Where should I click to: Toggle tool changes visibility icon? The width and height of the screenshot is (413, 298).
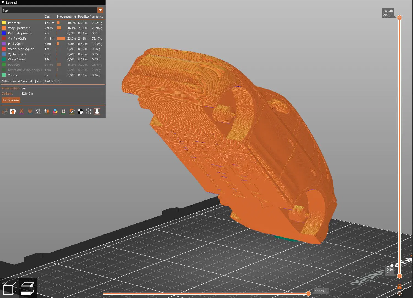(x=47, y=111)
